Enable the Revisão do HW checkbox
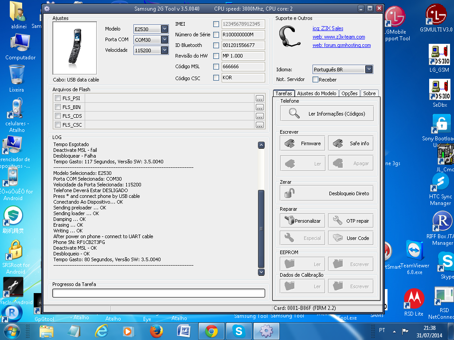This screenshot has width=454, height=340. (216, 56)
